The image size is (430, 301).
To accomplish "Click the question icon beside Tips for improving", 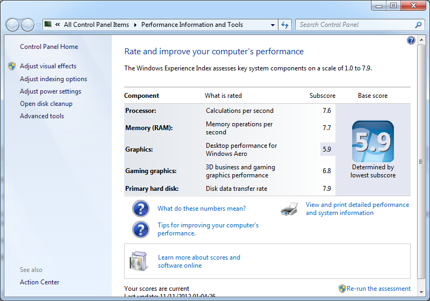I will [x=141, y=230].
